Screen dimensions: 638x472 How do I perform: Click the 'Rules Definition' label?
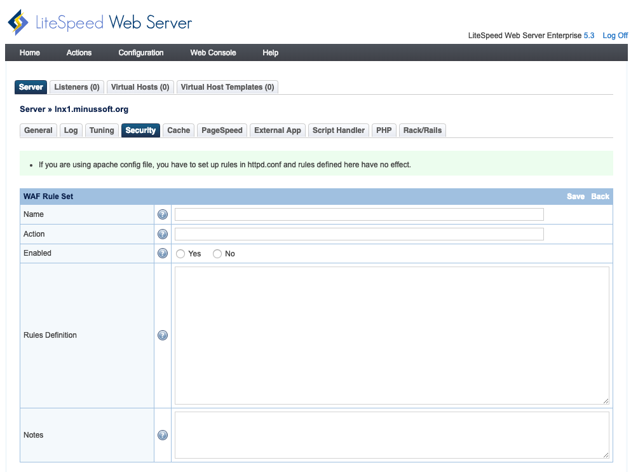[x=50, y=335]
